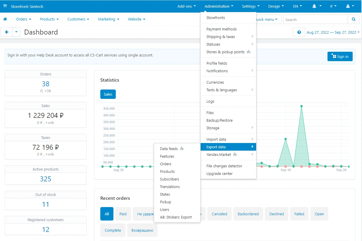This screenshot has width=362, height=241.
Task: Open the help question mark icon
Action: click(x=299, y=32)
